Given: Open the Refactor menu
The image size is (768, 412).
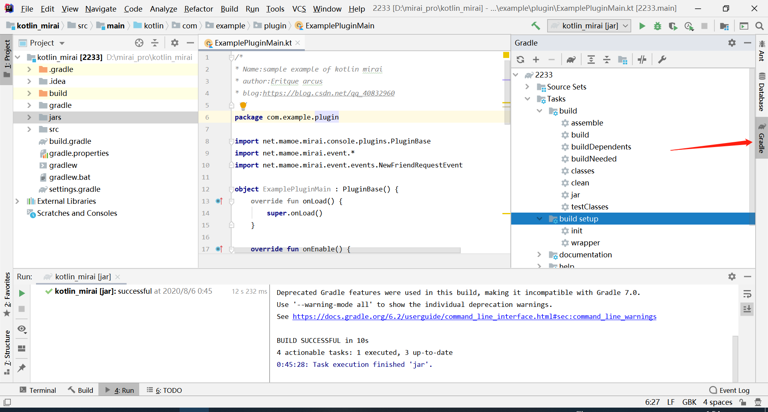Looking at the screenshot, I should (198, 9).
